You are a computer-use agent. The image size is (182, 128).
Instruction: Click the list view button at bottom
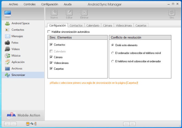click(126, 124)
